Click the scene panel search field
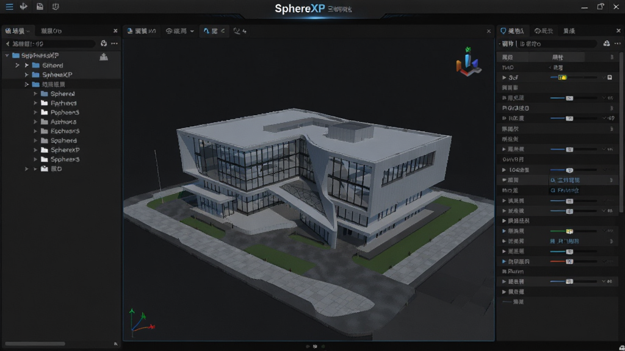625x351 pixels. pos(50,43)
